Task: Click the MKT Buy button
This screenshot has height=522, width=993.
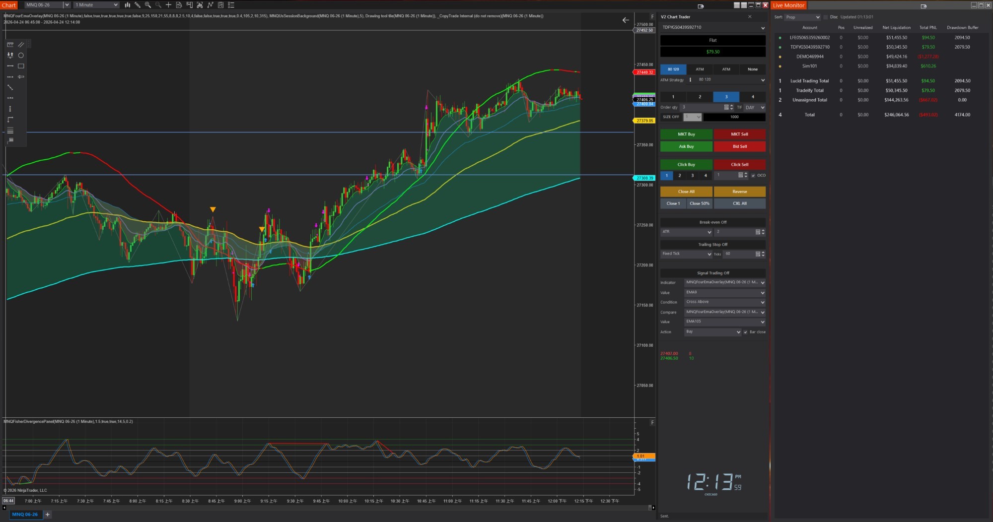Action: click(x=686, y=133)
